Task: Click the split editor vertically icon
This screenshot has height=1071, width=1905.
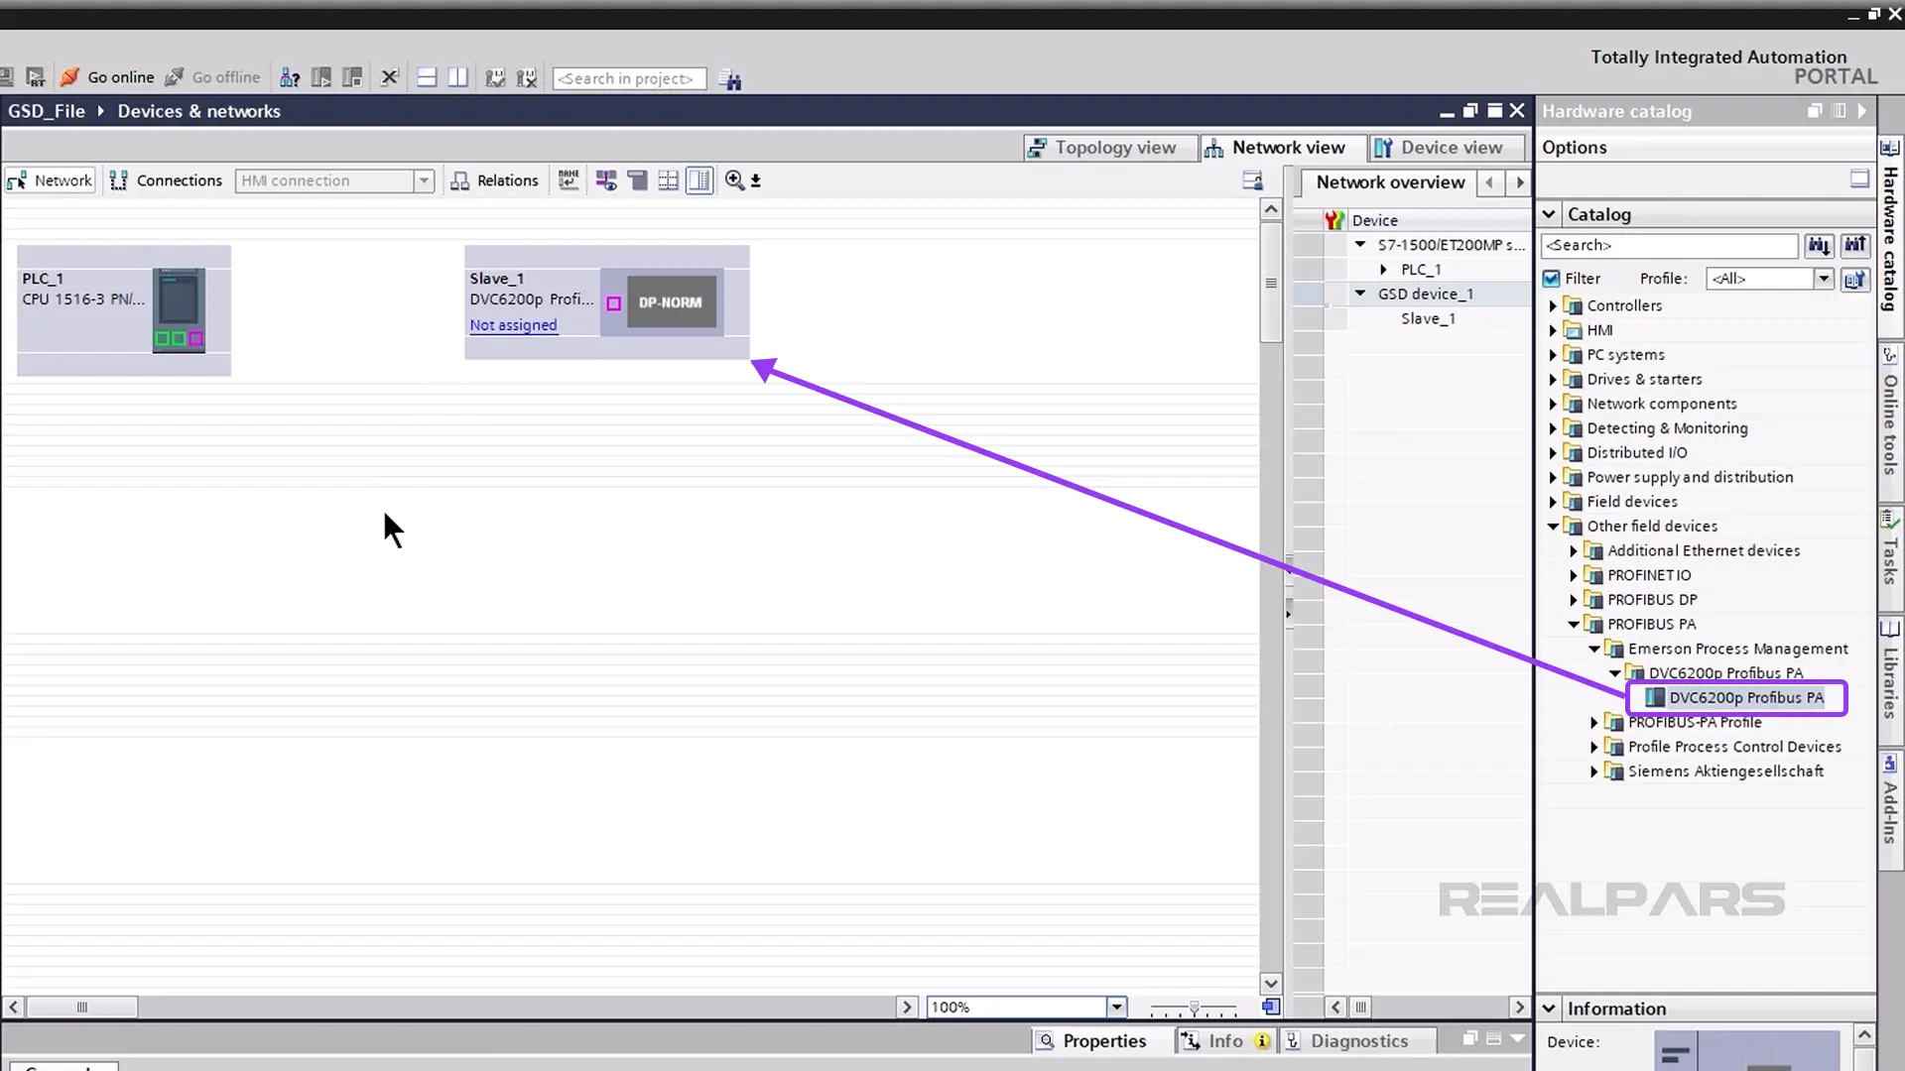Action: click(457, 77)
